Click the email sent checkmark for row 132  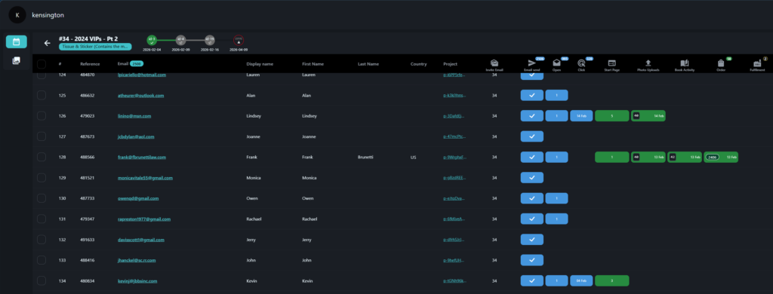(x=532, y=239)
